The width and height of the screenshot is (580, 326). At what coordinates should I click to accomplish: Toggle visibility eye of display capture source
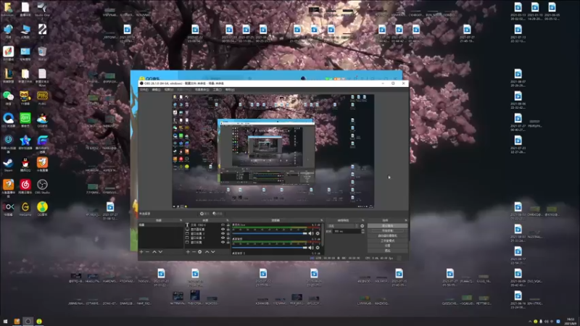tap(223, 229)
